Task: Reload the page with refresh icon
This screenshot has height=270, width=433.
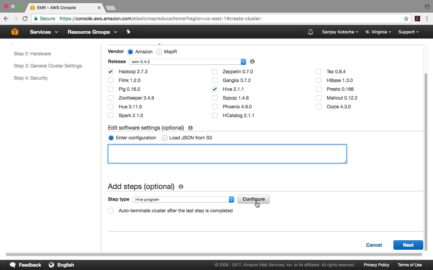Action: tap(25, 19)
